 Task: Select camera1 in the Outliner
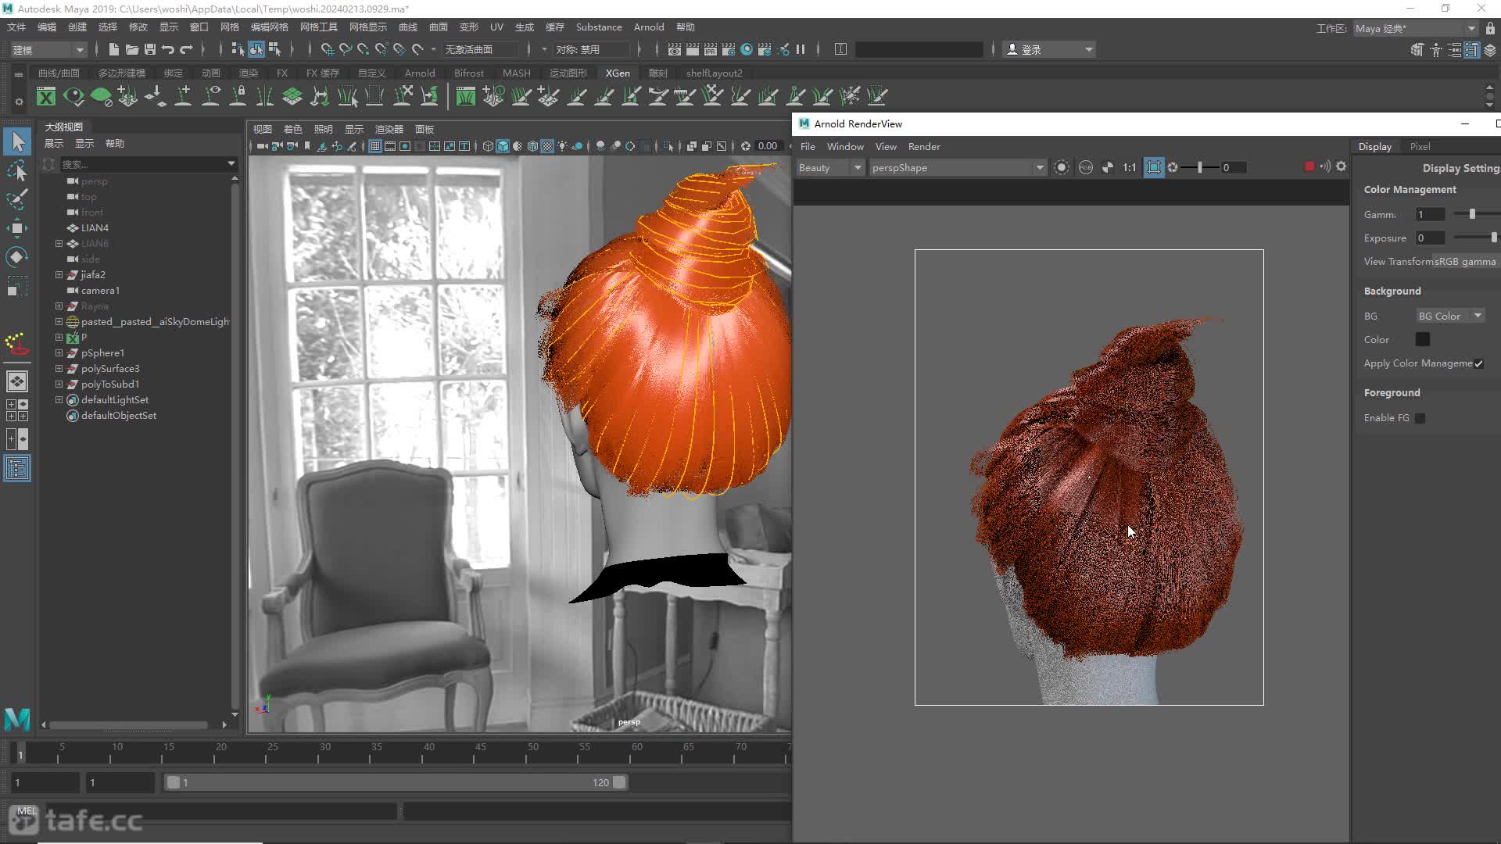pyautogui.click(x=100, y=291)
